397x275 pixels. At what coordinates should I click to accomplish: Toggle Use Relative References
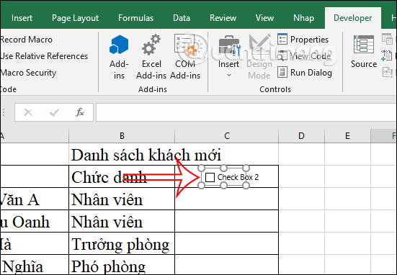(44, 56)
